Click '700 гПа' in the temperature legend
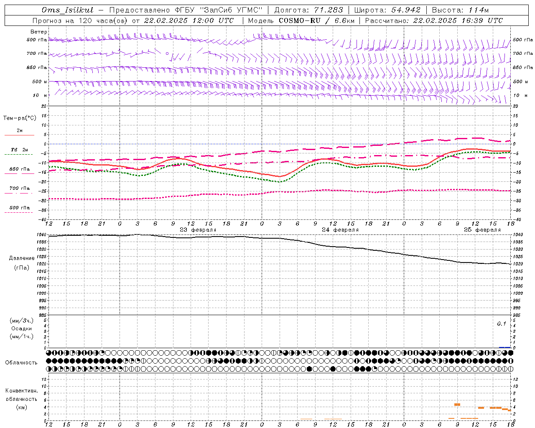 pyautogui.click(x=20, y=189)
